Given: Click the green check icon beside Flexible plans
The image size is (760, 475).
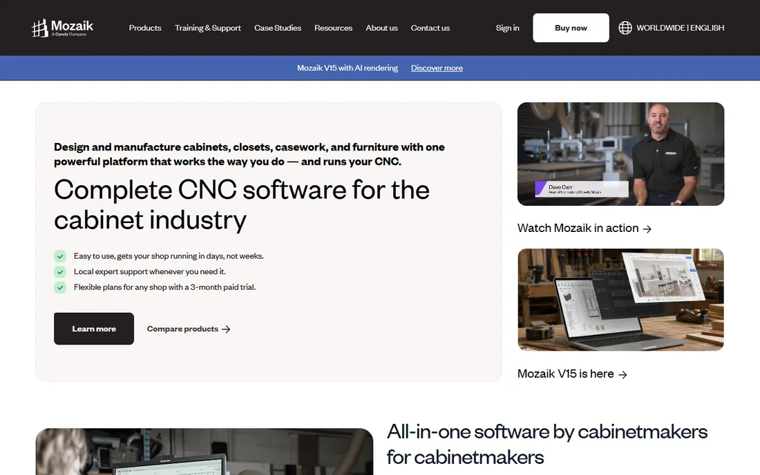Looking at the screenshot, I should pyautogui.click(x=60, y=288).
